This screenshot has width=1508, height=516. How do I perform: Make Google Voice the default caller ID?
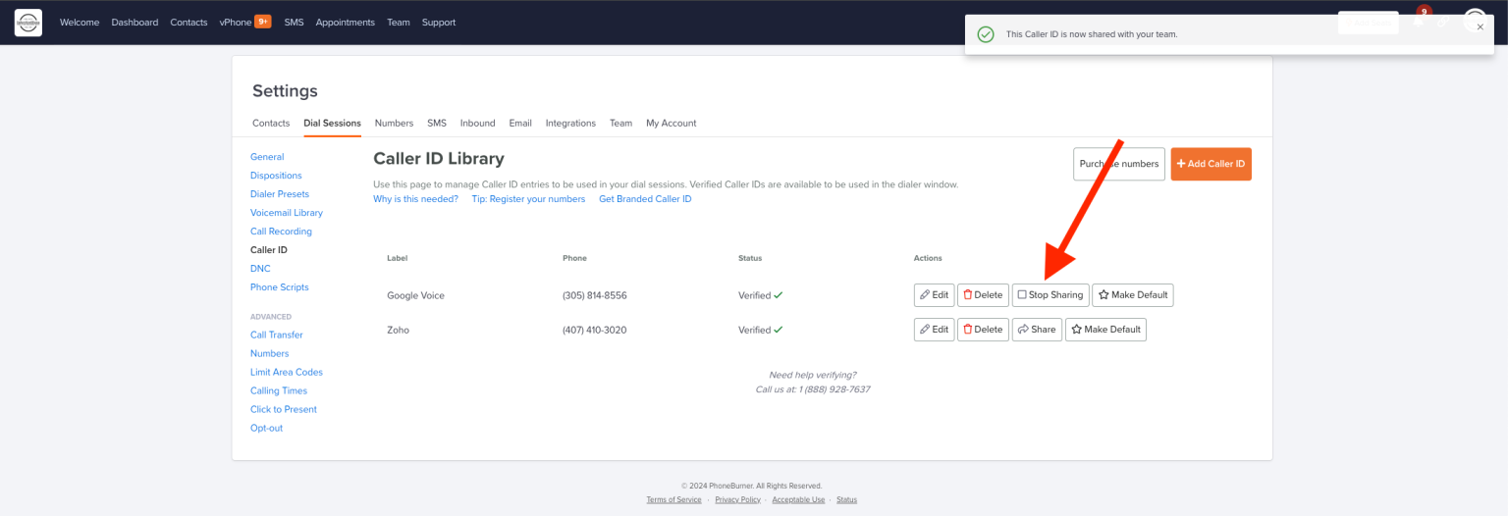pos(1133,295)
